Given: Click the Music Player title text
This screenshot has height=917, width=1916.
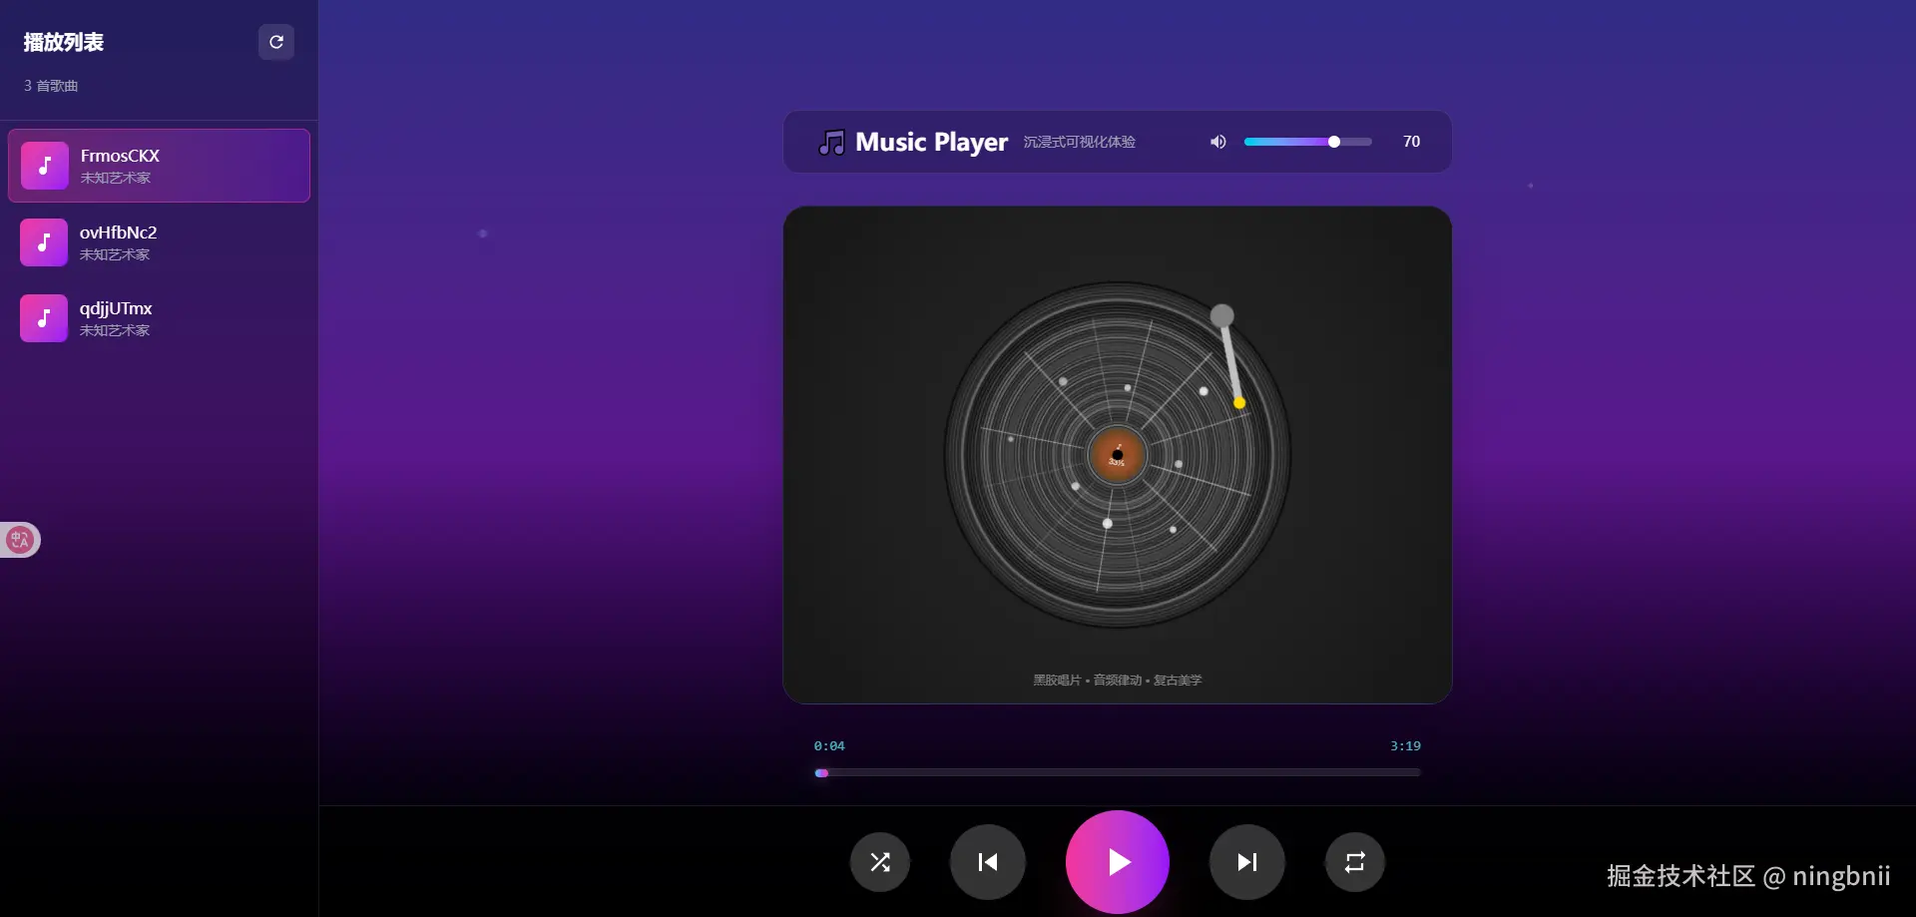Looking at the screenshot, I should click(x=931, y=143).
